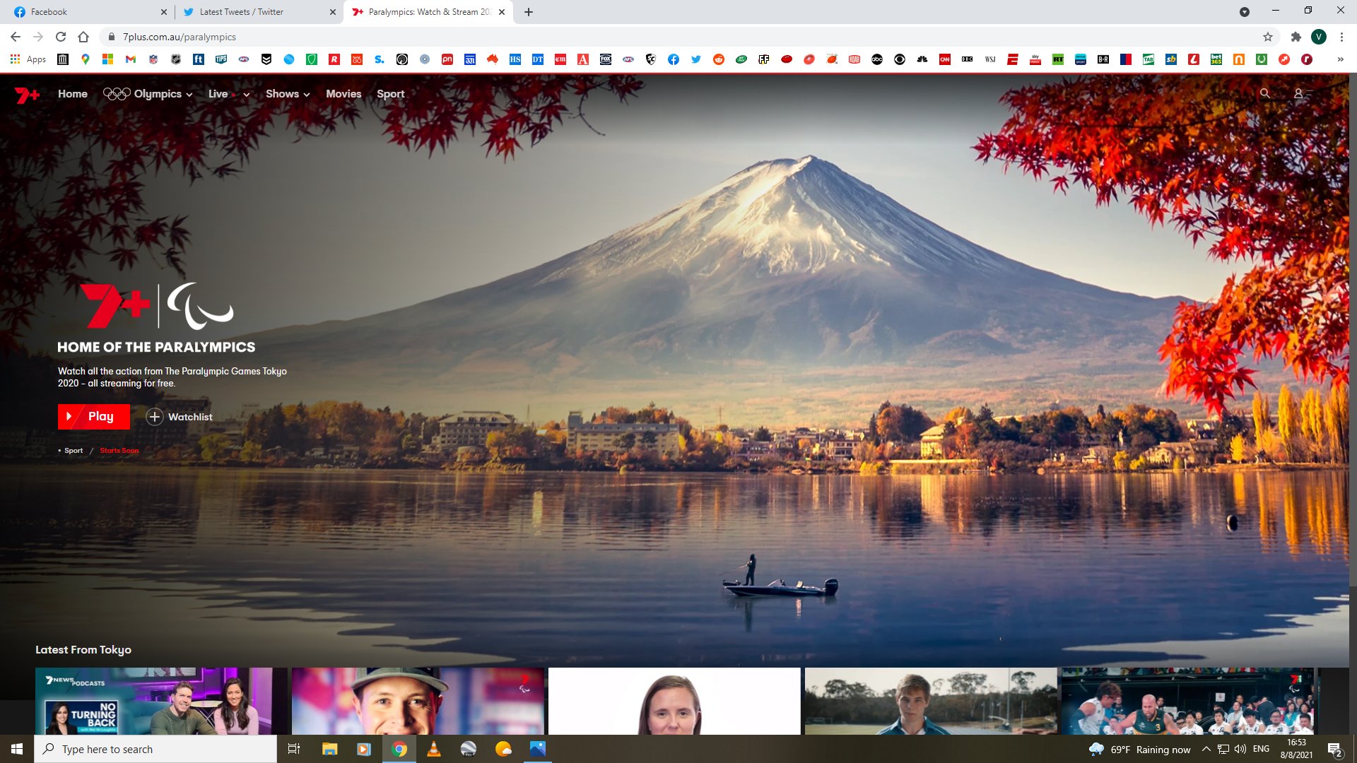Open the Movies navigation item
This screenshot has width=1357, height=763.
coord(343,94)
